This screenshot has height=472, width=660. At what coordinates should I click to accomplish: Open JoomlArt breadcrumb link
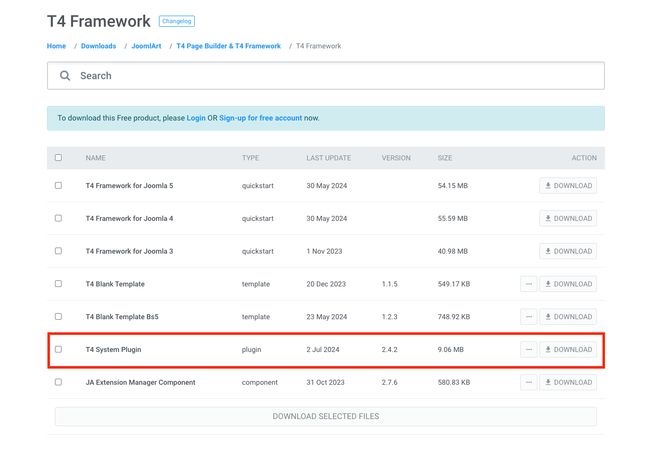tap(146, 46)
